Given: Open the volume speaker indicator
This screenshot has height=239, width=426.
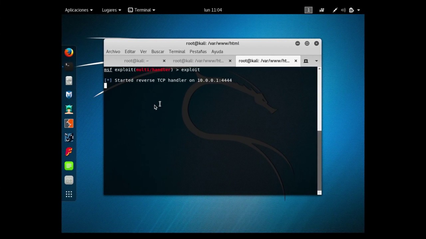Looking at the screenshot, I should pyautogui.click(x=343, y=10).
